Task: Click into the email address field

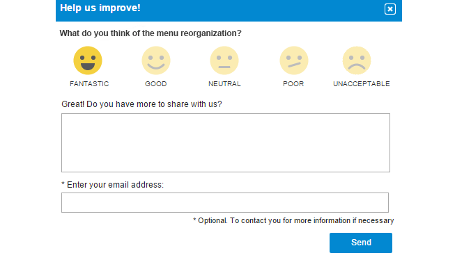Action: 224,203
